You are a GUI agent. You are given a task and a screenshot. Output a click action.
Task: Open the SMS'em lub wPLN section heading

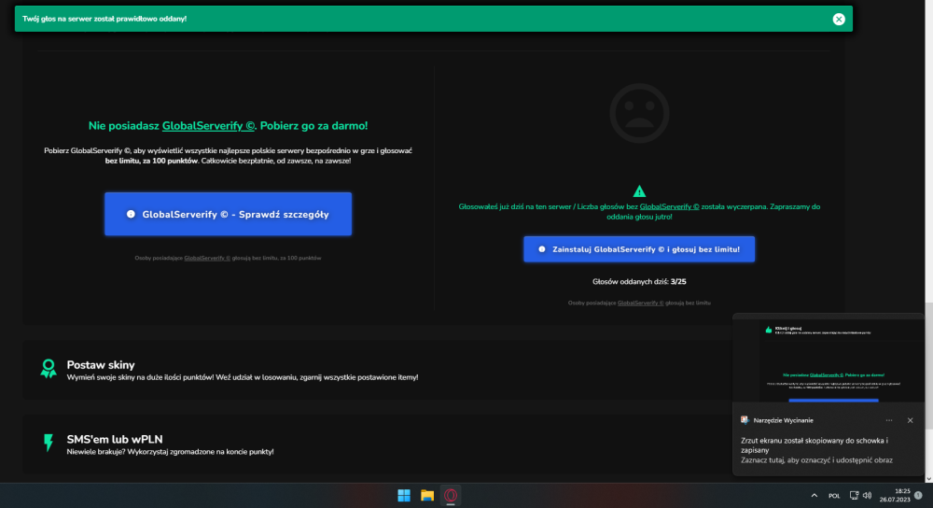click(114, 439)
